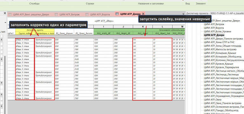Open ЦИМ АГР_Зоны СПП в ГНС
The height and width of the screenshot is (114, 244).
(x=219, y=42)
